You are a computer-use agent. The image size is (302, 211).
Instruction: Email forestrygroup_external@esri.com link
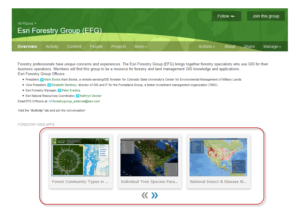[x=76, y=101]
